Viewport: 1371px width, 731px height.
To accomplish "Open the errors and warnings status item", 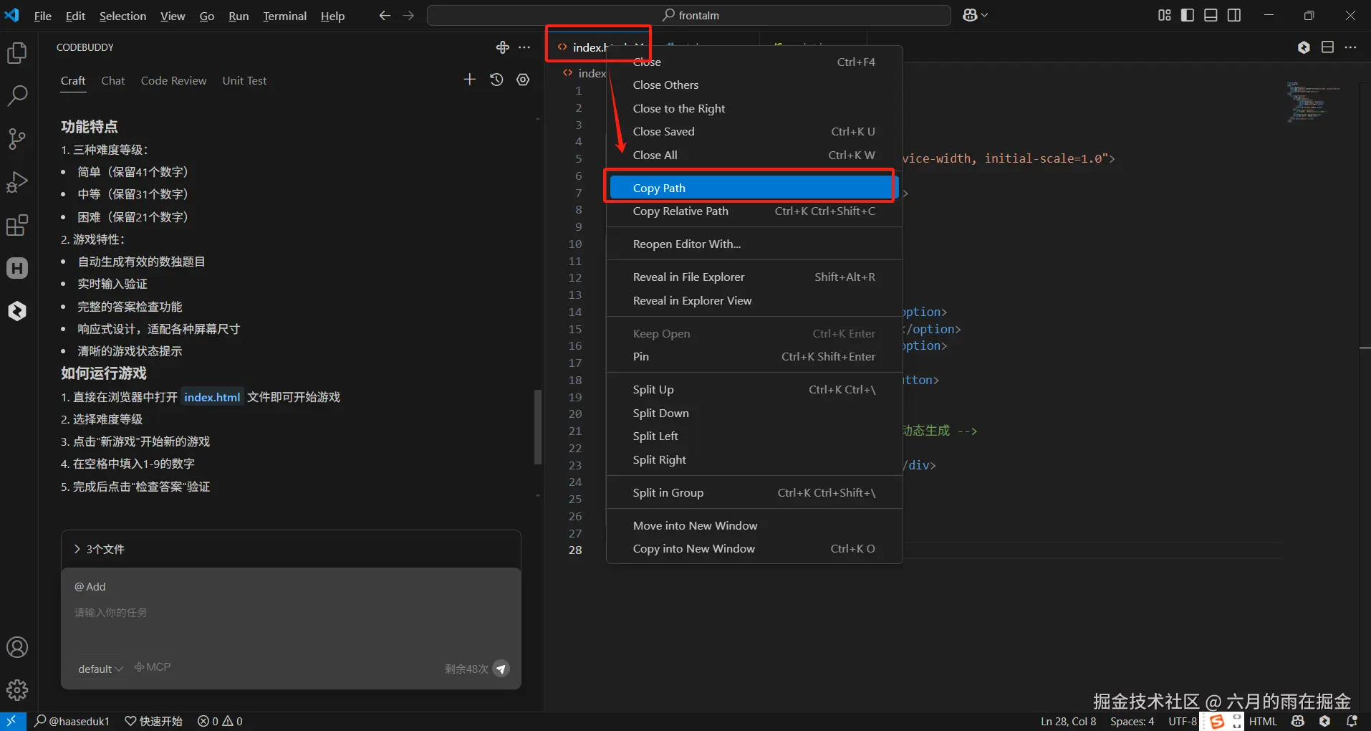I will 220,721.
